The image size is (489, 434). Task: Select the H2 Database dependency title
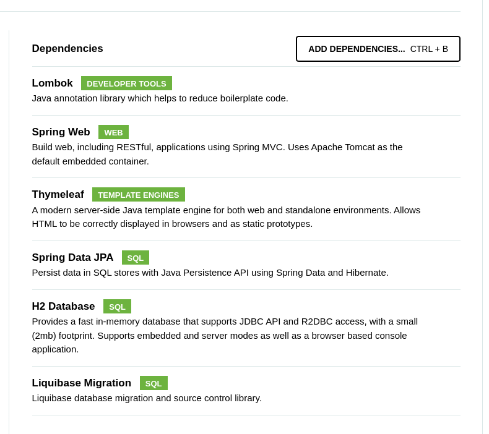click(63, 307)
